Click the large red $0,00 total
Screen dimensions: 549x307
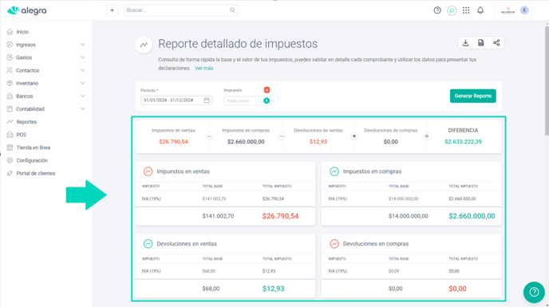457,289
